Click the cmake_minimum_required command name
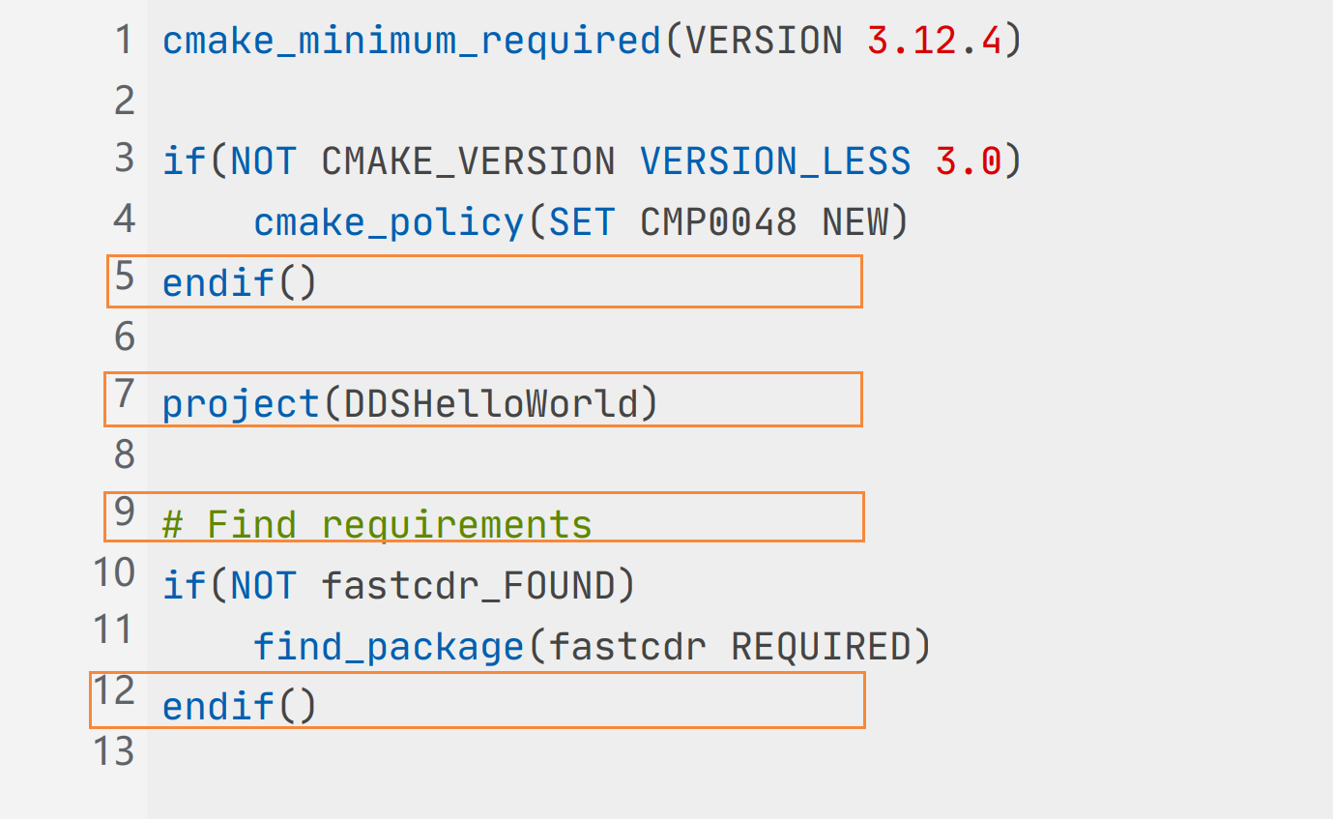Screen dimensions: 1333x819 [411, 42]
